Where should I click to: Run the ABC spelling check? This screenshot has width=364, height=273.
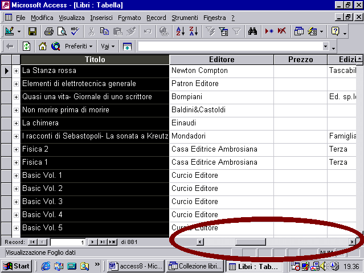click(75, 31)
